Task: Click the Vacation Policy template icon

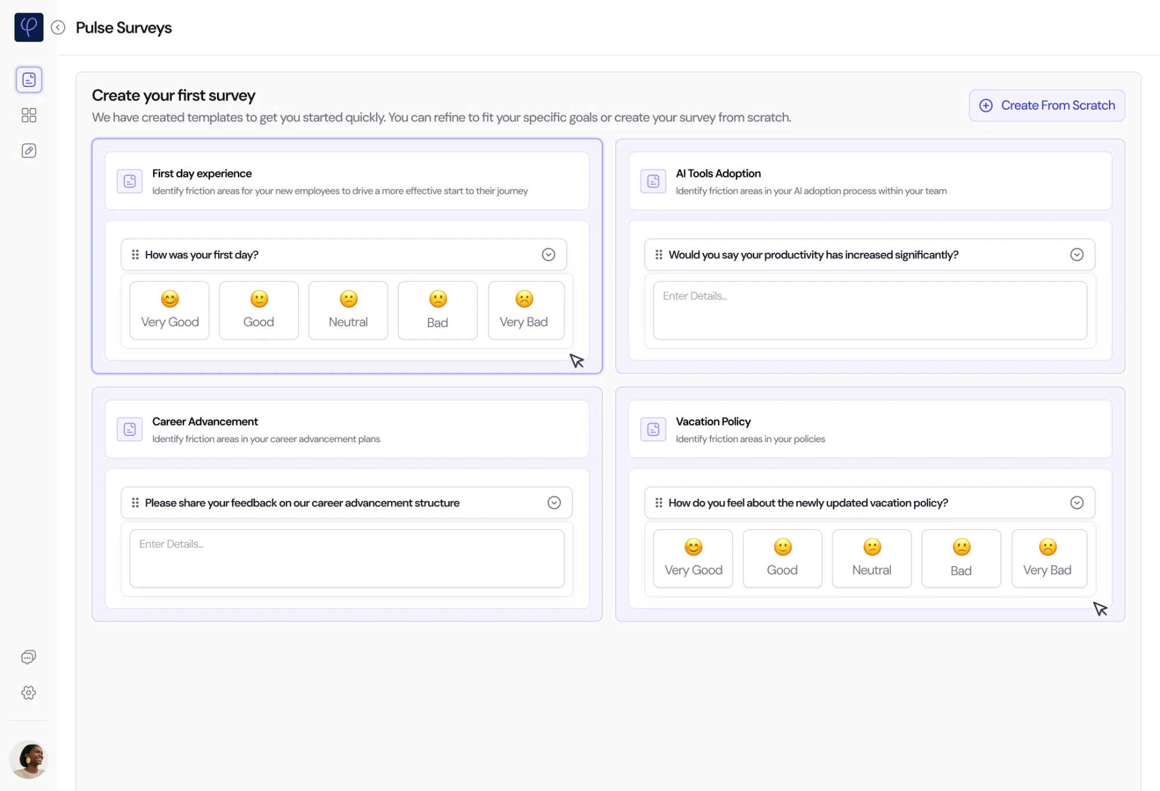Action: [x=653, y=429]
